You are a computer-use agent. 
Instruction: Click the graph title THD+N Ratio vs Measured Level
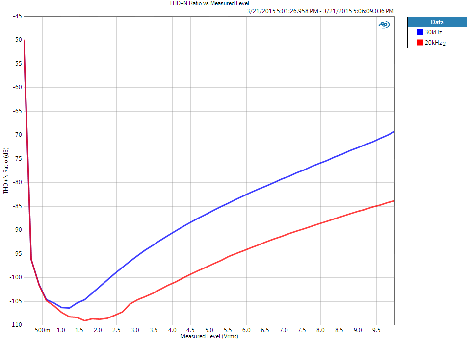[209, 3]
